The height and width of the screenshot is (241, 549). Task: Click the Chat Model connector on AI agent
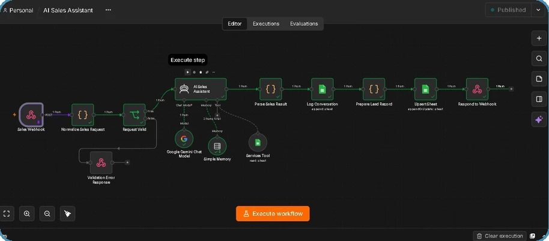(184, 100)
